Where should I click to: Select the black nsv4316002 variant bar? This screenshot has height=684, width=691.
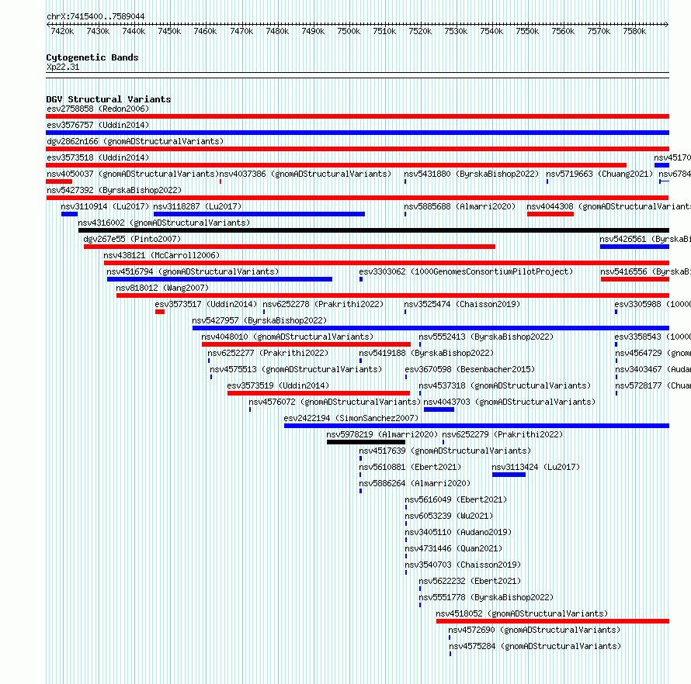373,230
